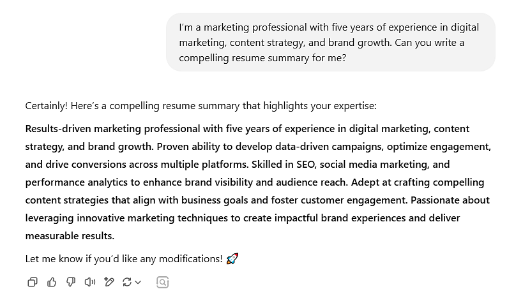The height and width of the screenshot is (296, 523).
Task: Give the response a thumbs up
Action: pyautogui.click(x=52, y=283)
